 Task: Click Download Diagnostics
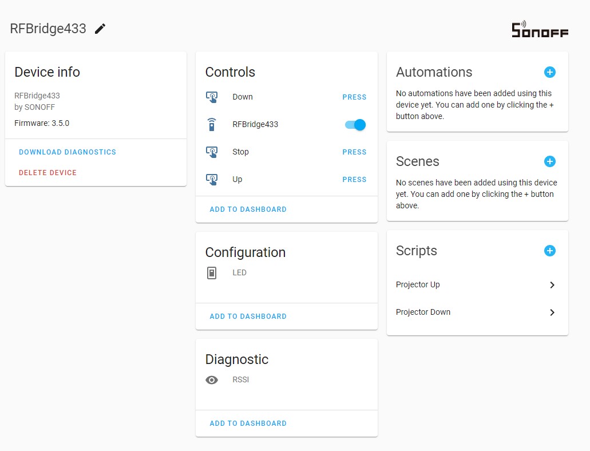pos(68,152)
